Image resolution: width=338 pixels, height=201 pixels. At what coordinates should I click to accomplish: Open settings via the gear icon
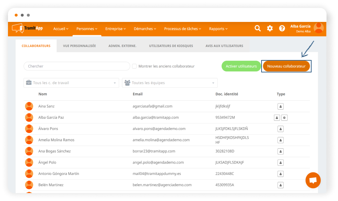click(x=270, y=29)
